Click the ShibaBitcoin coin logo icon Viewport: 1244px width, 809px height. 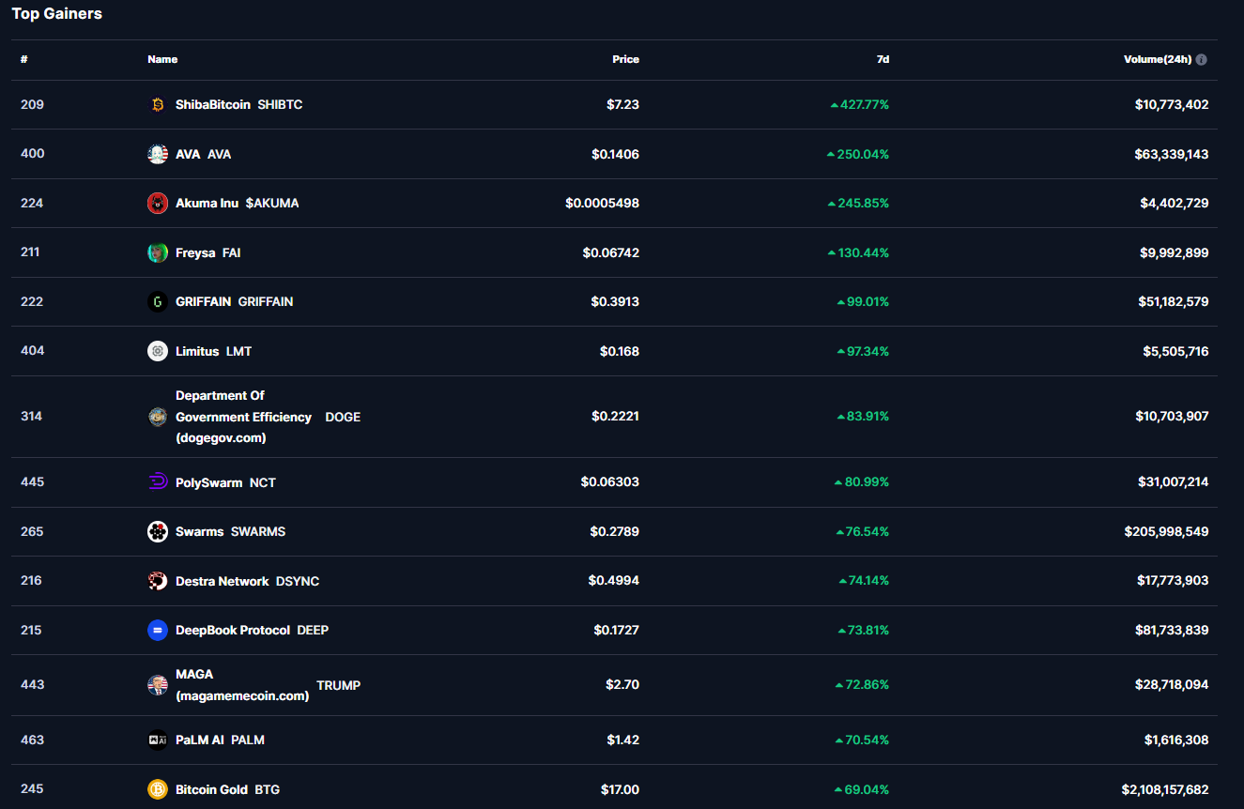(158, 105)
